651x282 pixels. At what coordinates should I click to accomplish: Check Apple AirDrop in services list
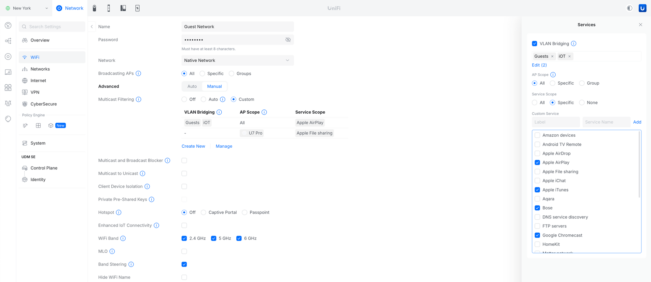(537, 153)
